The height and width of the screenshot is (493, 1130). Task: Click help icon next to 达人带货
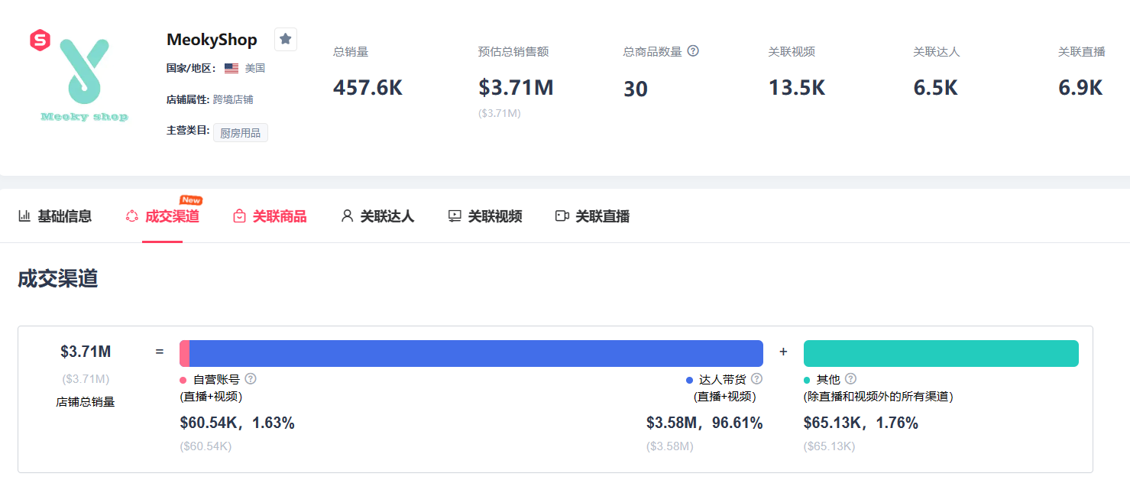pos(756,378)
